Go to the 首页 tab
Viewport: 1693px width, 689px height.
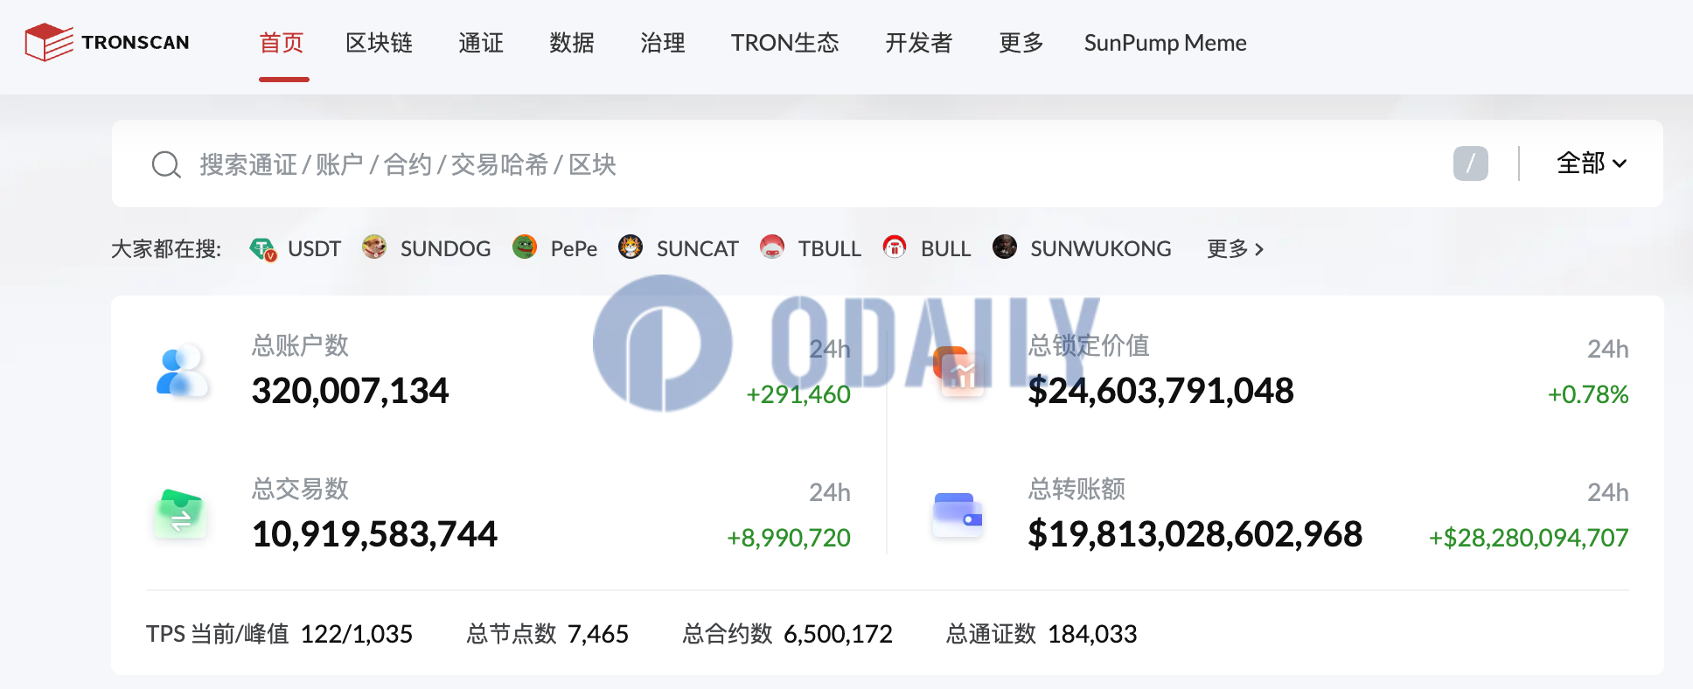pos(282,43)
